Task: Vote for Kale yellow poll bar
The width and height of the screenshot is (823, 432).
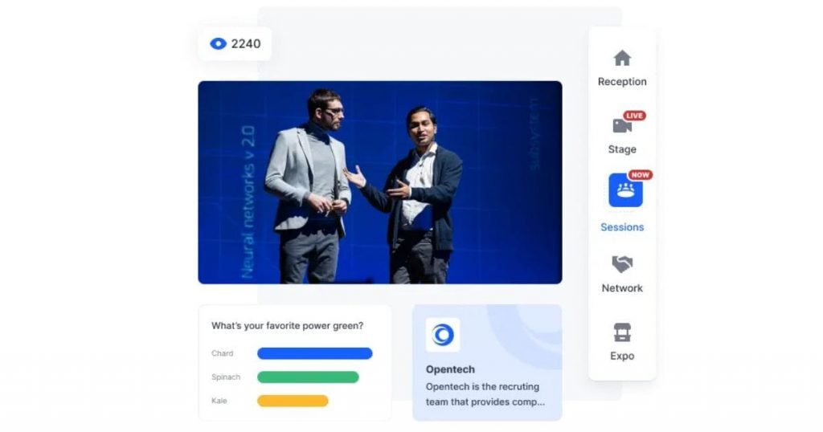Action: [x=293, y=401]
